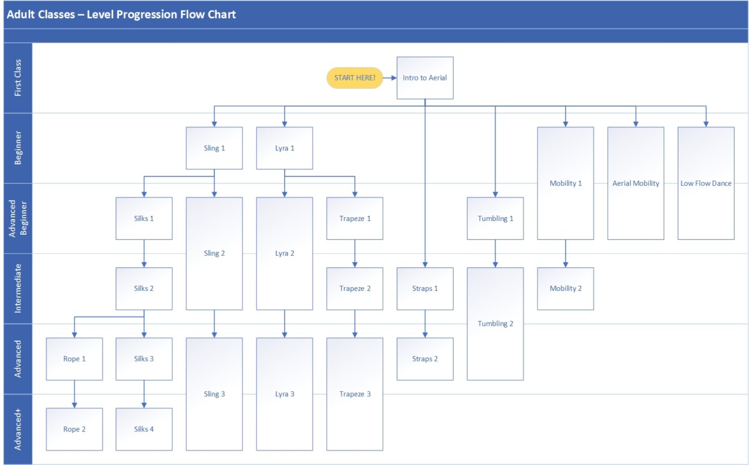Select the Rope 2 box
Screen dimensions: 749x465
[x=74, y=429]
